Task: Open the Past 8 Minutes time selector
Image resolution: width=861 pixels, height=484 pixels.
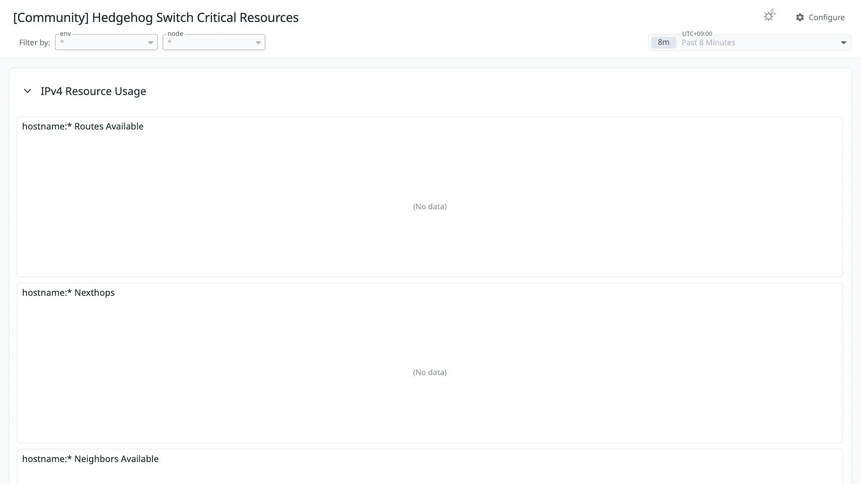Action: click(x=749, y=43)
